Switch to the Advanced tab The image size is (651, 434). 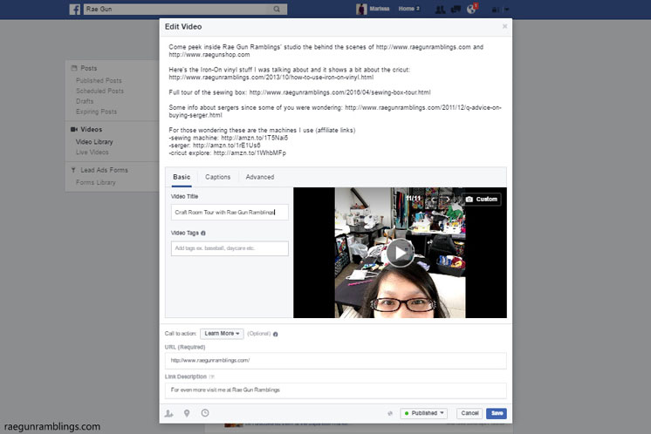[x=260, y=177]
